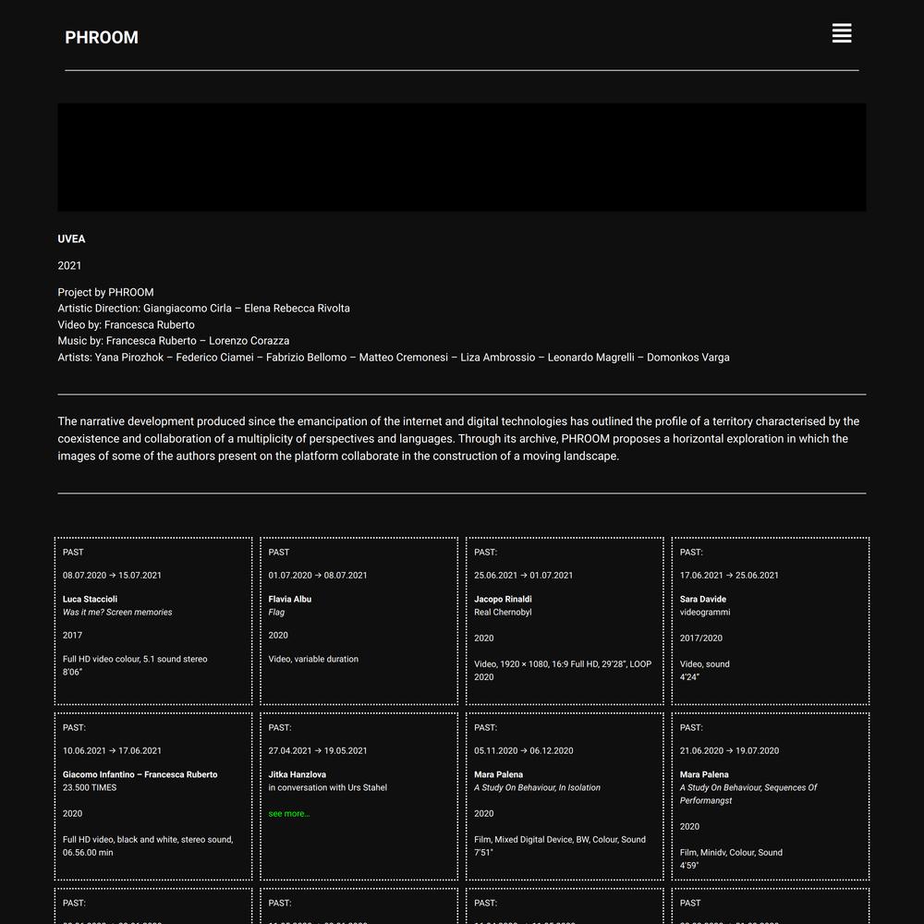Select 'Film, Minidv, Colour, Sound' spec
The width and height of the screenshot is (924, 924).
731,853
